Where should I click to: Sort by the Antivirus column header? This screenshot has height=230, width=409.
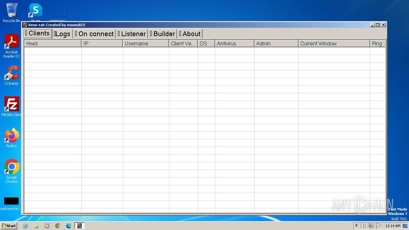[235, 43]
